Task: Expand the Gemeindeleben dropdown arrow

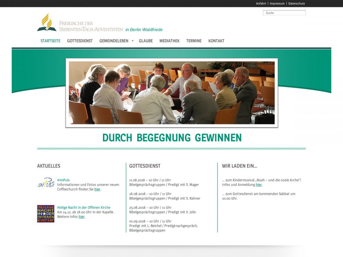Action: 132,41
